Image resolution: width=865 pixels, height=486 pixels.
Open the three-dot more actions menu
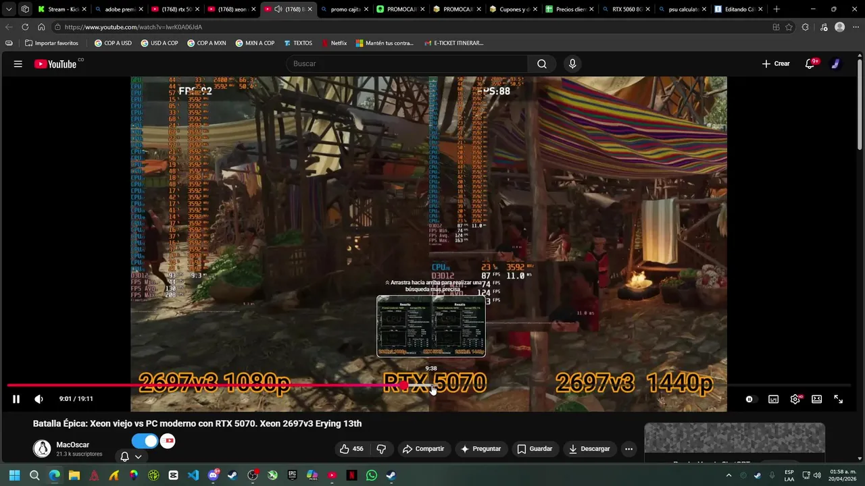coord(628,449)
